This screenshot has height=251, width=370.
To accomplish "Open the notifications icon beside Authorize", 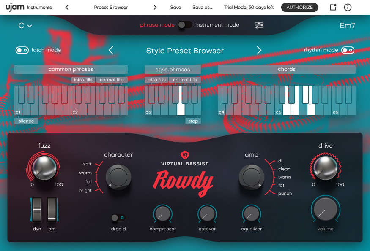I will pos(333,7).
